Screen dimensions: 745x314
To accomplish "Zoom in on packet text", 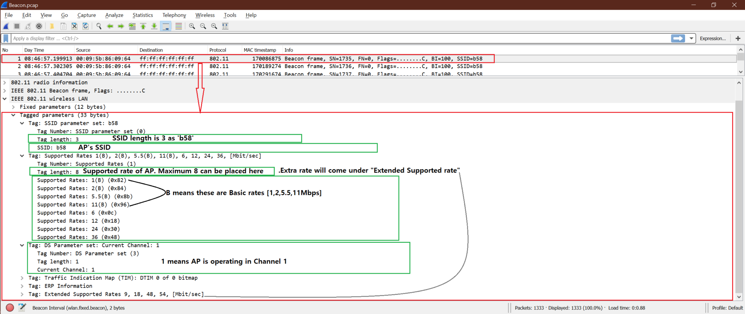I will click(x=192, y=26).
